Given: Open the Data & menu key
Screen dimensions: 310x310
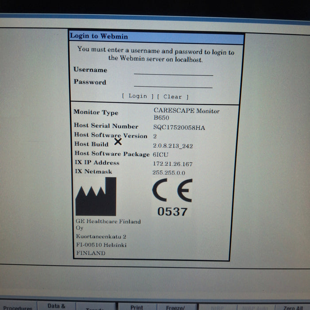Looking at the screenshot, I should point(56,306).
